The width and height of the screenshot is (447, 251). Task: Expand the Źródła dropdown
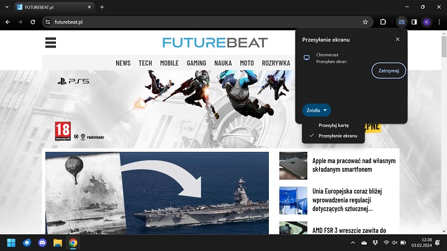317,110
